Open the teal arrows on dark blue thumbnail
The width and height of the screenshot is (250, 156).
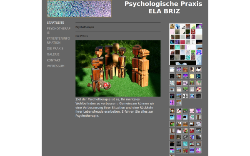(x=198, y=76)
